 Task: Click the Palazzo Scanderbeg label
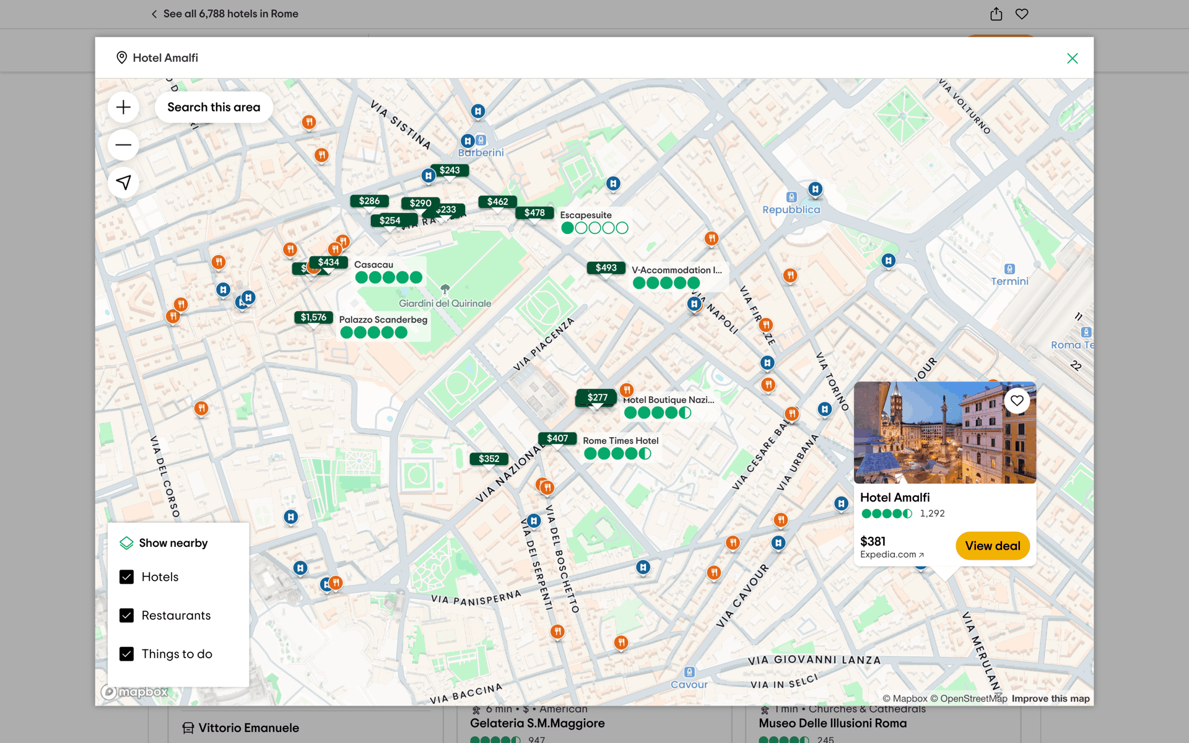[383, 320]
